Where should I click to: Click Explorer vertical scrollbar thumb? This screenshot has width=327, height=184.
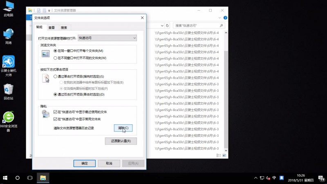point(226,99)
